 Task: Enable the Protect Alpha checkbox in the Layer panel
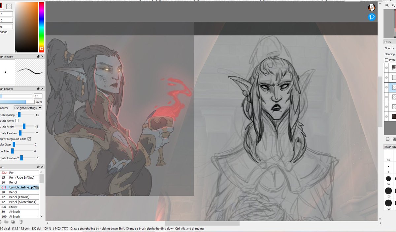(387, 60)
